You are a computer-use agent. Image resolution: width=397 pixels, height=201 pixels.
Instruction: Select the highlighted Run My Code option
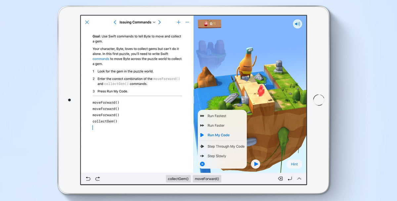pyautogui.click(x=218, y=135)
